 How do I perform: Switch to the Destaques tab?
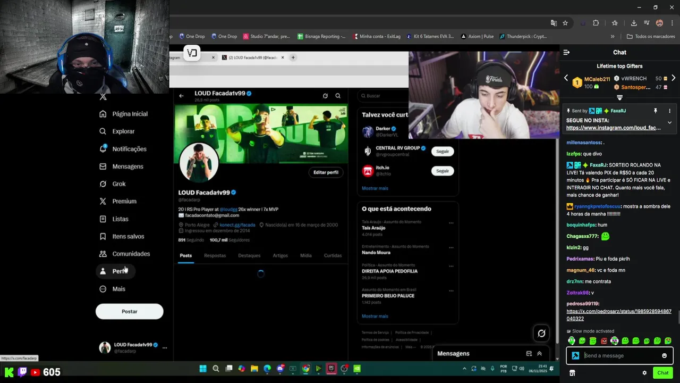(249, 256)
